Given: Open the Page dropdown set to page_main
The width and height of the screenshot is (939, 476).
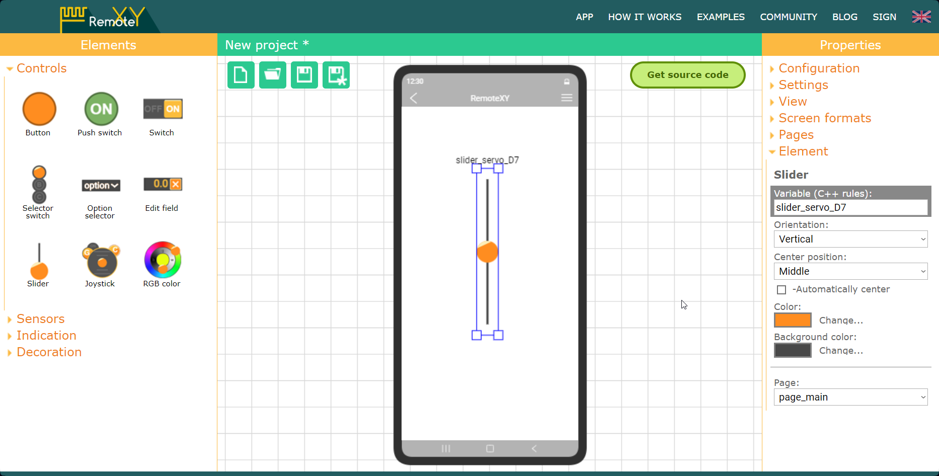Looking at the screenshot, I should (850, 397).
